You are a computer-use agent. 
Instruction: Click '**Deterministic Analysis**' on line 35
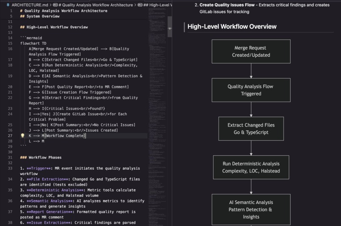pos(56,190)
